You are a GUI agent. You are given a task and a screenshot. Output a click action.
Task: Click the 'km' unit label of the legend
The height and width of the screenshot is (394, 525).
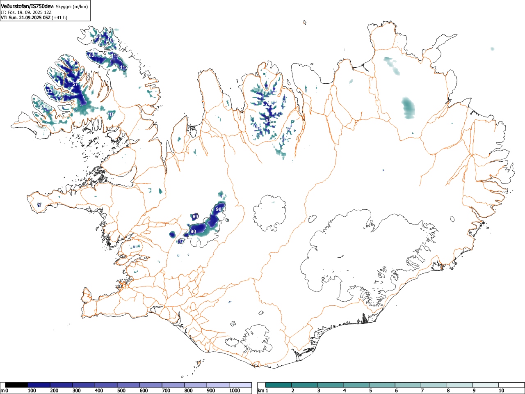coord(261,391)
